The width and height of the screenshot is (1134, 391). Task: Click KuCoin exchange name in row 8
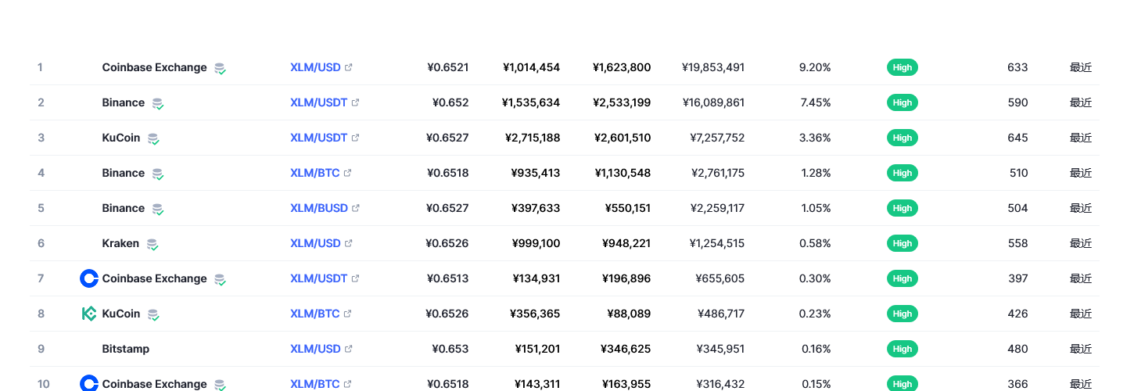[x=121, y=314]
